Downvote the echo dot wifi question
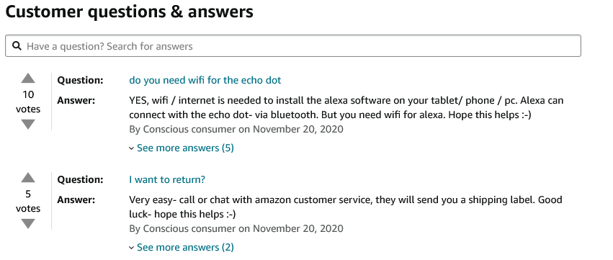Image resolution: width=613 pixels, height=260 pixels. [28, 125]
